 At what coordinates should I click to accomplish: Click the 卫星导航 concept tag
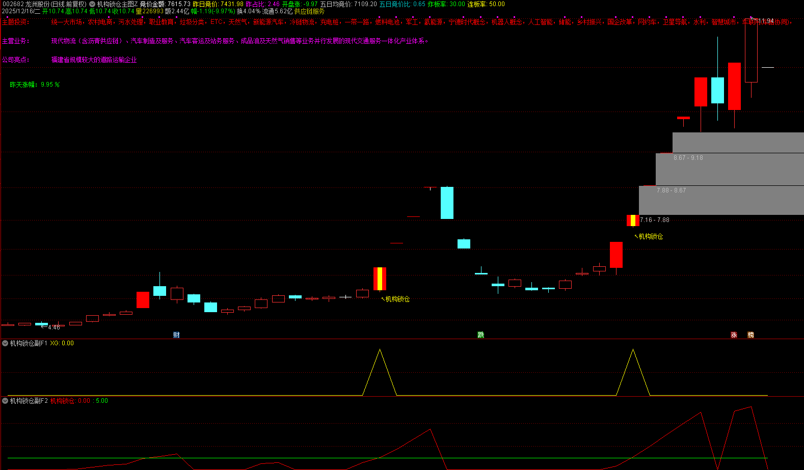675,22
